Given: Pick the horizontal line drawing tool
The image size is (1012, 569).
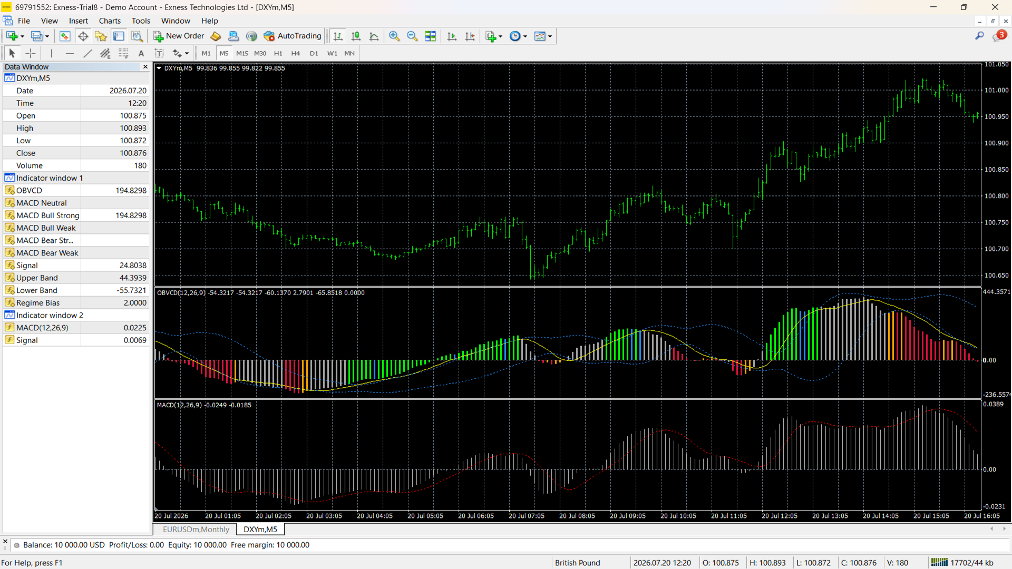Looking at the screenshot, I should (69, 53).
